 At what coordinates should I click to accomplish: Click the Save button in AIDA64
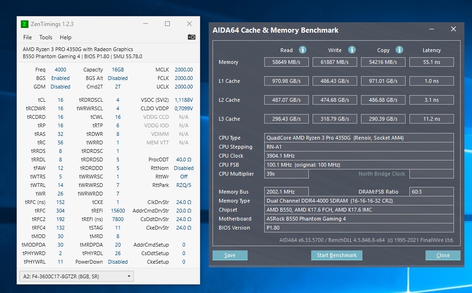pos(230,255)
